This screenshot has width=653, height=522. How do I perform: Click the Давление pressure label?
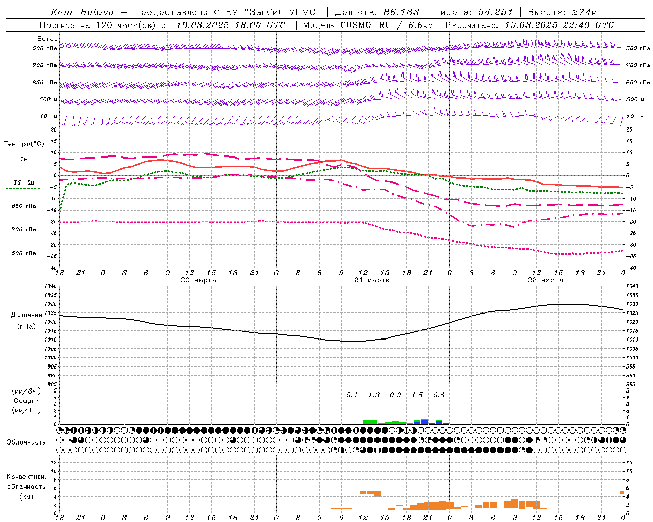click(x=27, y=315)
